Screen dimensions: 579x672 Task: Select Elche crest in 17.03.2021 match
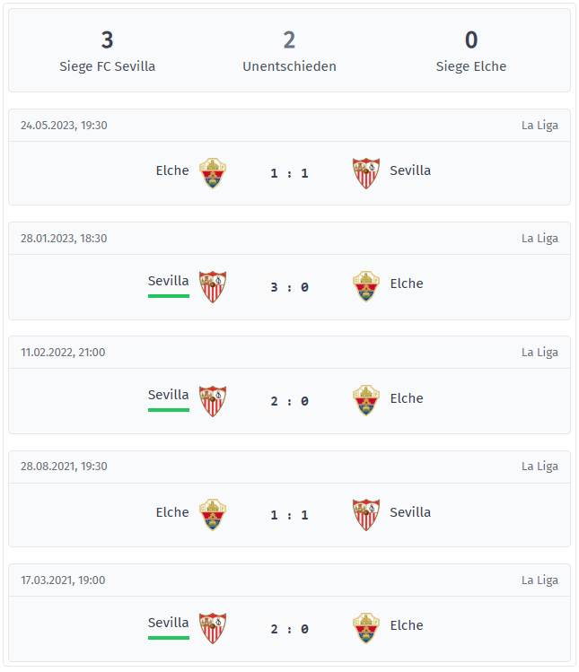click(x=366, y=628)
